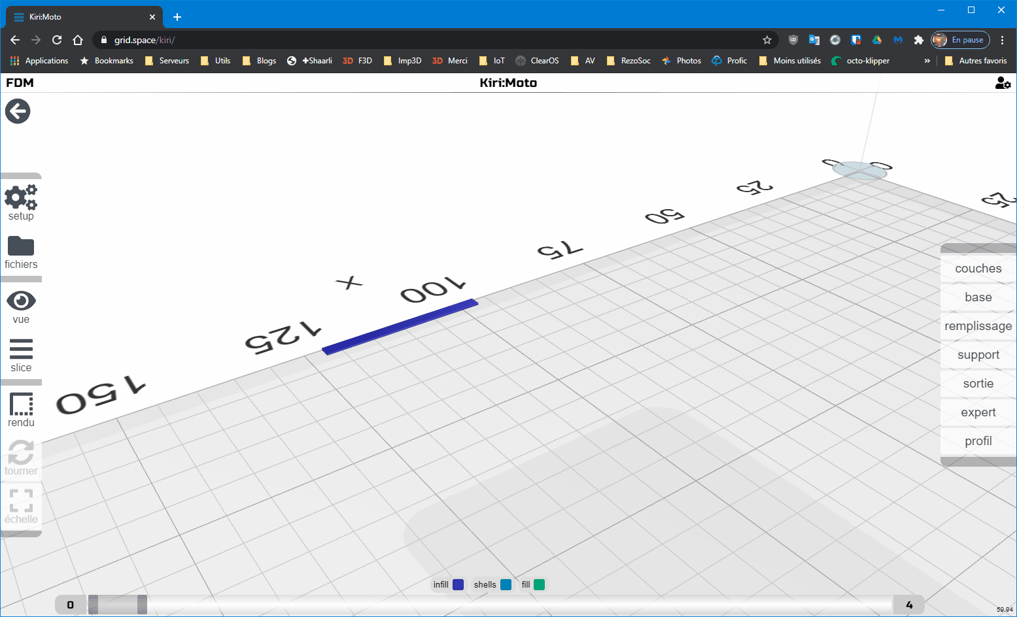Toggle fill layer visibility
Image resolution: width=1017 pixels, height=617 pixels.
point(533,584)
